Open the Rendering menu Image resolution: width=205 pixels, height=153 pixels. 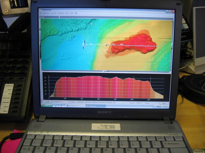61,13
